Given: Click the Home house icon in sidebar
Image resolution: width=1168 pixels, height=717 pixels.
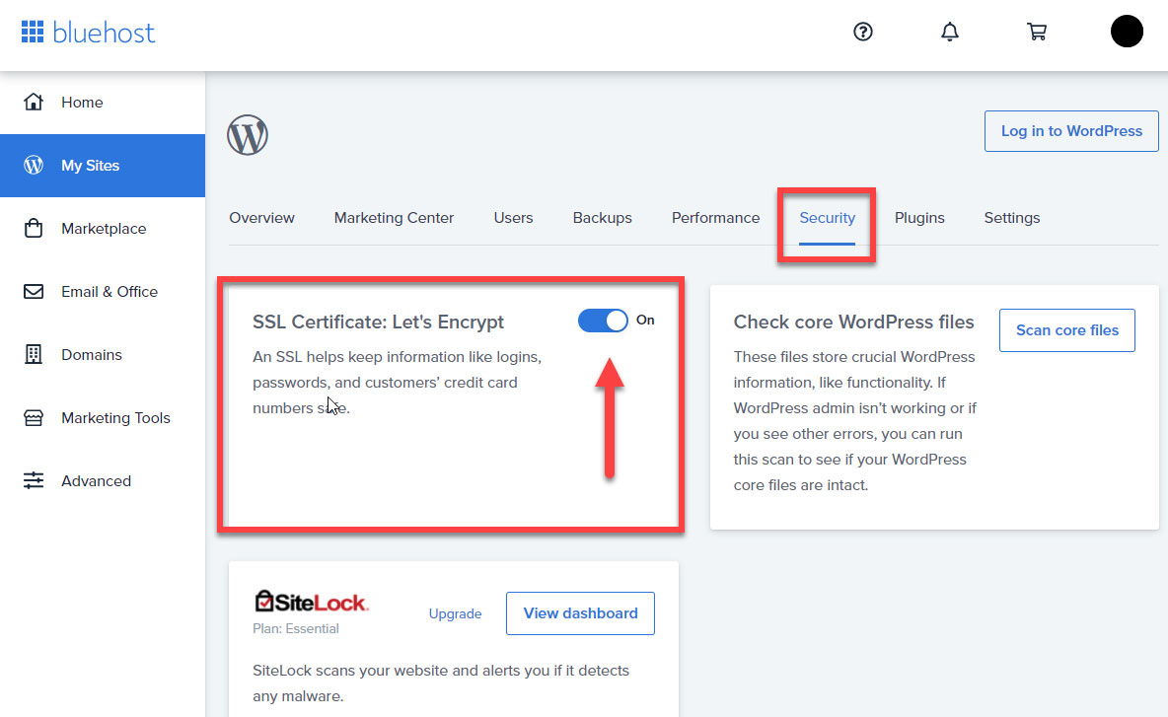Looking at the screenshot, I should point(34,102).
